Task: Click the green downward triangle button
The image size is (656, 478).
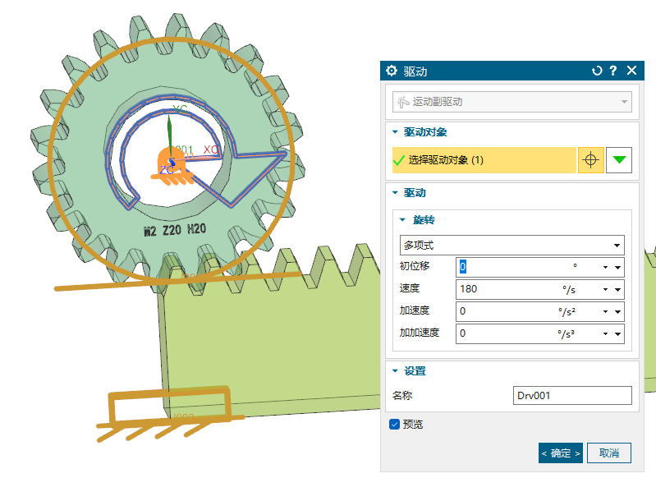Action: click(618, 160)
